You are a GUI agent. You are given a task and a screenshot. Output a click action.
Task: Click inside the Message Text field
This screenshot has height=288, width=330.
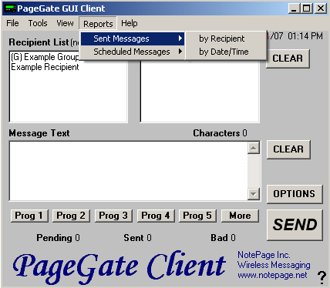[129, 171]
